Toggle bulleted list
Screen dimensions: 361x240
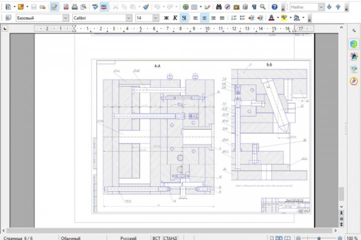pyautogui.click(x=243, y=18)
